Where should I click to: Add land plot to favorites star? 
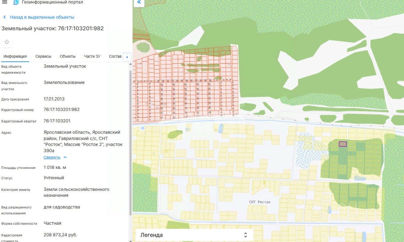pyautogui.click(x=7, y=42)
